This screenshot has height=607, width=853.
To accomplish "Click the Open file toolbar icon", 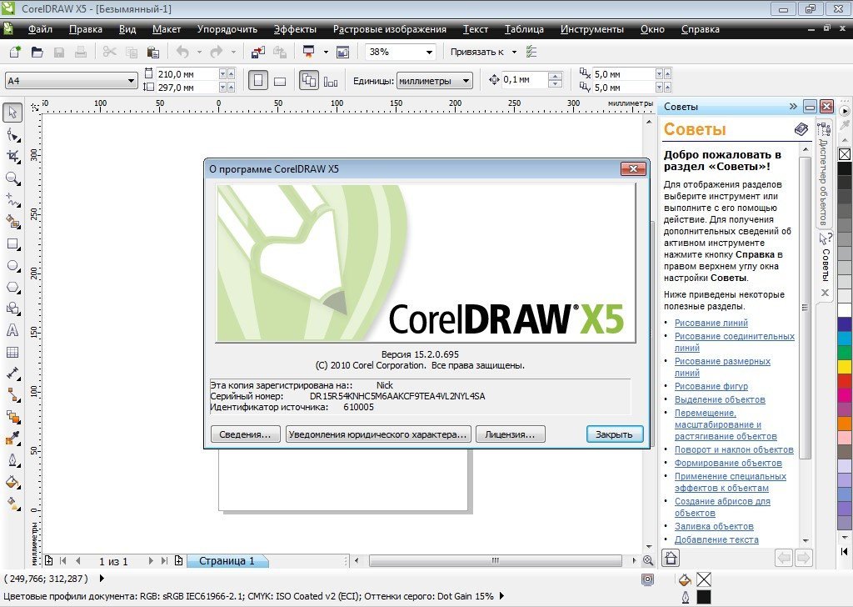I will pos(37,52).
